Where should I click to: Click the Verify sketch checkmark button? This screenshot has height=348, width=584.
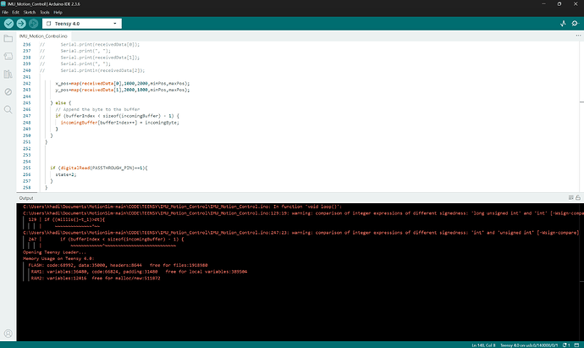coord(9,24)
